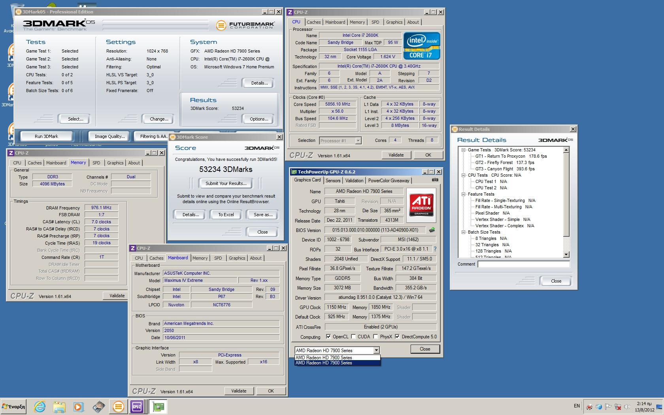Open the Caches tab in the top-right CPU-Z window

[313, 22]
